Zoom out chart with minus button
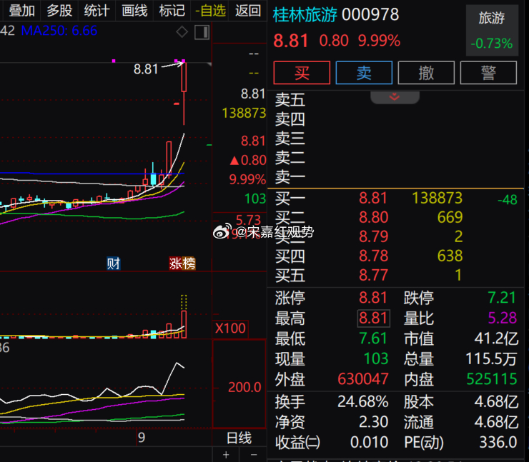Screen dimensions: 529x462 254,455
